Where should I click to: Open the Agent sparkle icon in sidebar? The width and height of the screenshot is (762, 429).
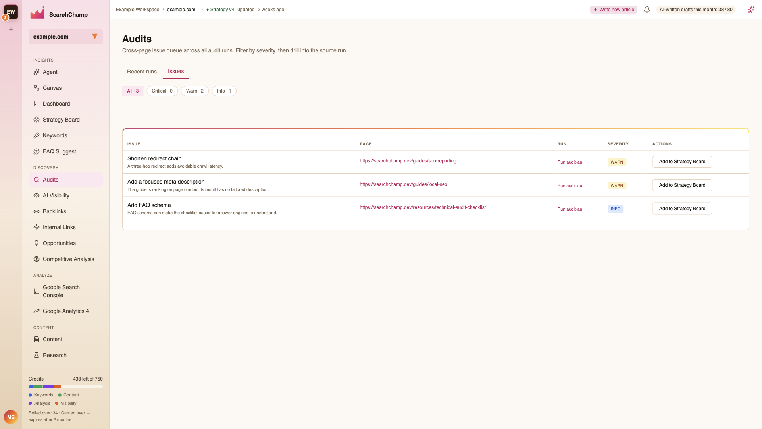click(x=37, y=72)
